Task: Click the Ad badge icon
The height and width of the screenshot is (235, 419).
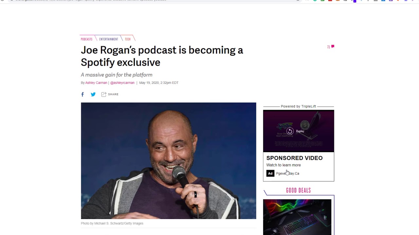Action: point(270,173)
